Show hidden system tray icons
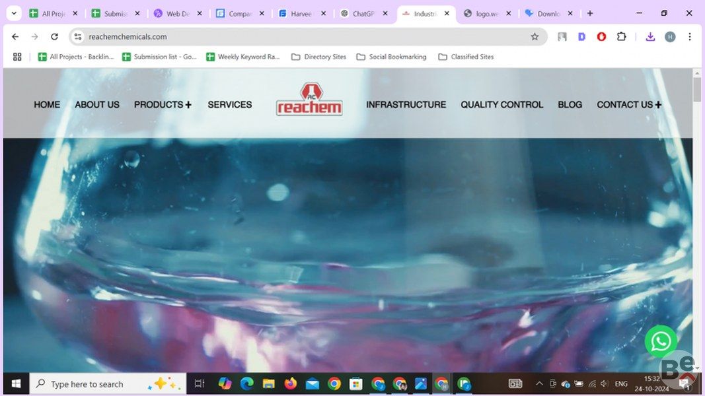The image size is (705, 396). pyautogui.click(x=539, y=383)
